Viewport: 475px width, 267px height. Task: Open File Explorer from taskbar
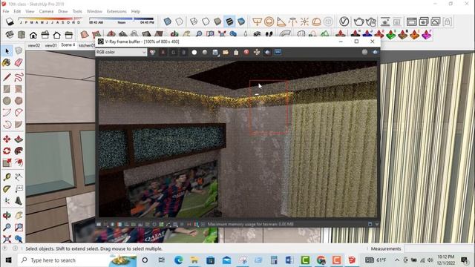[194, 260]
